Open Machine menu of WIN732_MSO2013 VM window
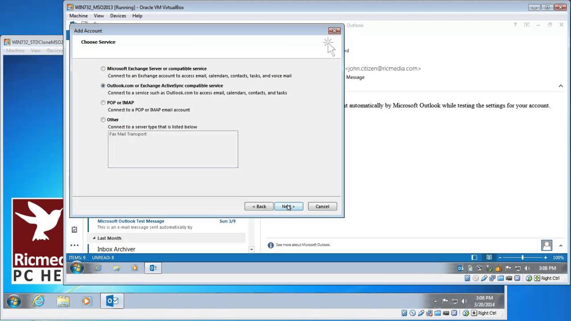This screenshot has height=321, width=571. click(x=79, y=16)
